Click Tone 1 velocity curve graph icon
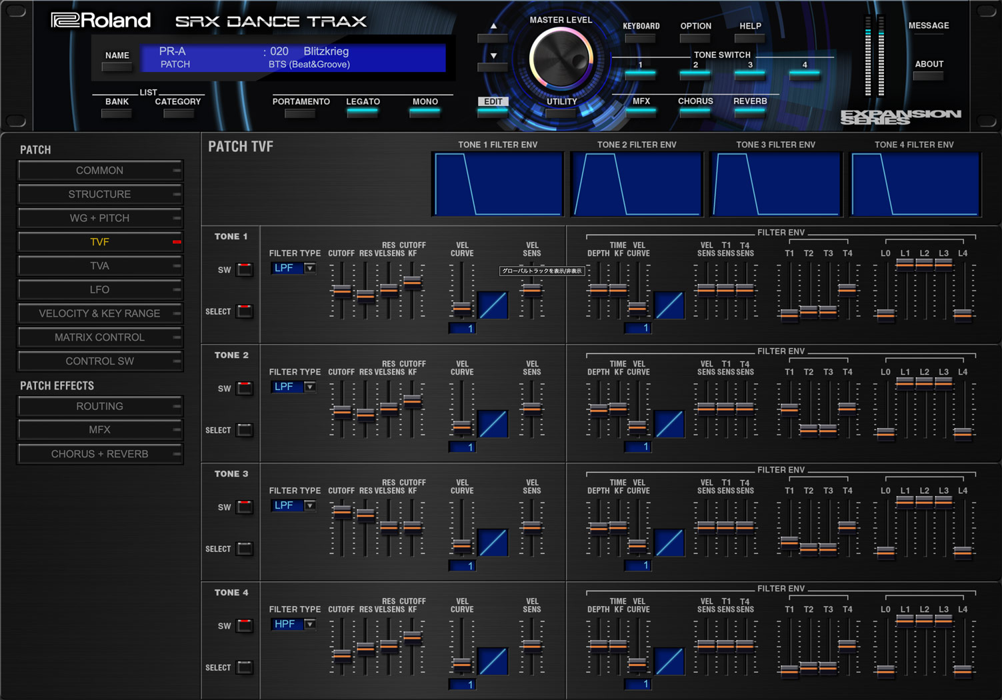The height and width of the screenshot is (700, 1002). tap(493, 305)
